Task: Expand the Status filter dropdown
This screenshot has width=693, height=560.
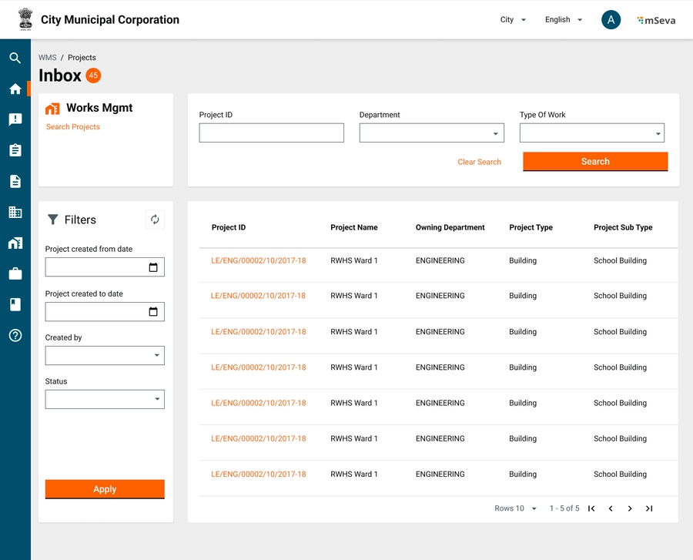Action: (x=105, y=399)
